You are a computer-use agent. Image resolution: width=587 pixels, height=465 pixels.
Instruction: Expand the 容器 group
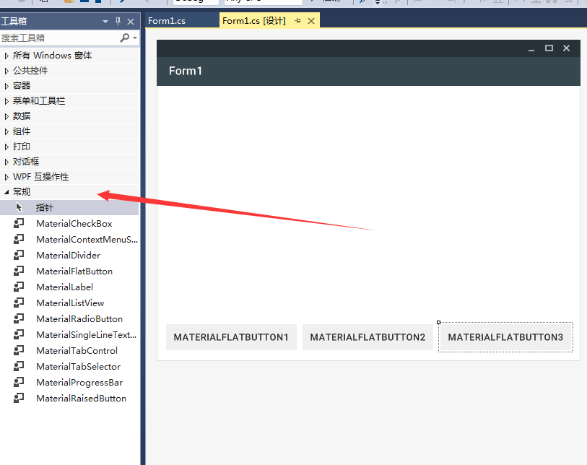tap(6, 86)
